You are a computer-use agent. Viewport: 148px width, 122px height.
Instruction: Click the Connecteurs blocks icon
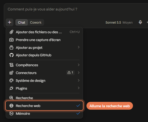pyautogui.click(x=12, y=73)
